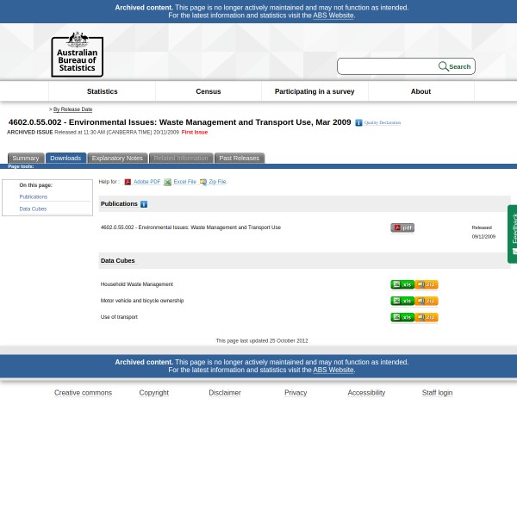
Task: Open the Explanatory Notes tab
Action: [x=117, y=159]
